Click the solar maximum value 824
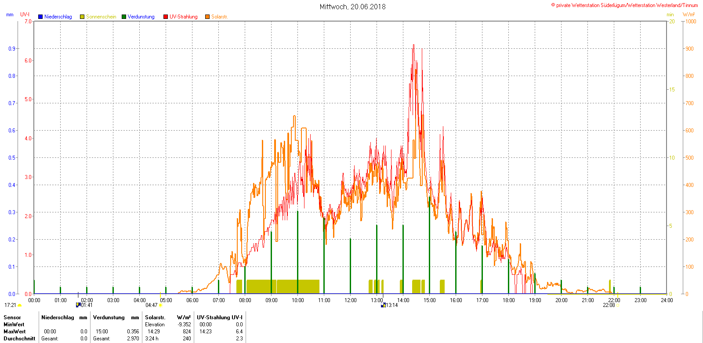The height and width of the screenshot is (343, 703). tap(187, 332)
